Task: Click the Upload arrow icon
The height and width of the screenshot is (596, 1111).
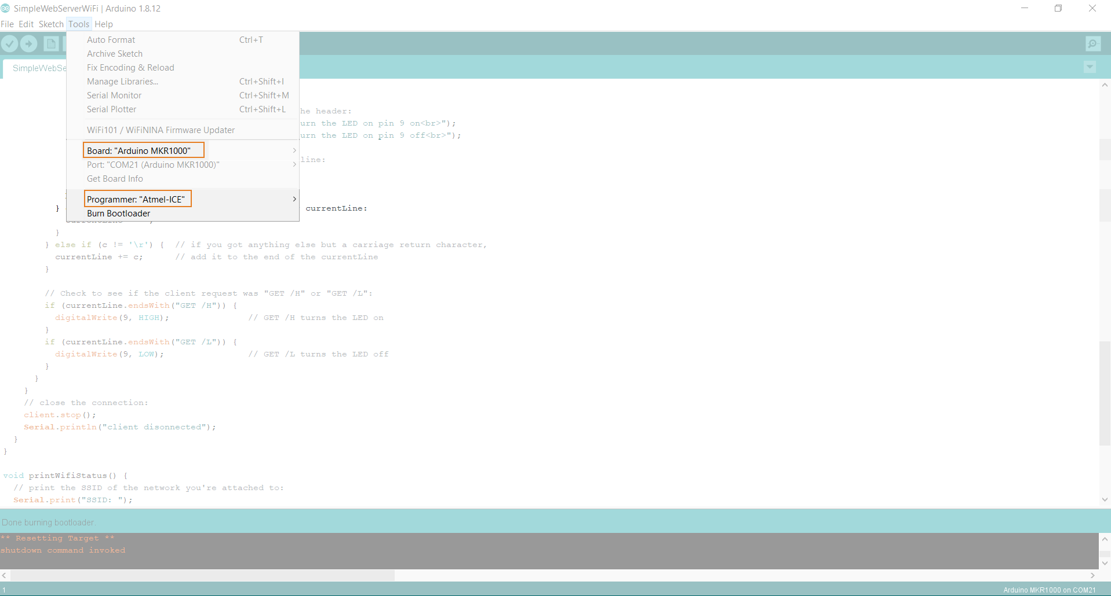Action: 29,44
